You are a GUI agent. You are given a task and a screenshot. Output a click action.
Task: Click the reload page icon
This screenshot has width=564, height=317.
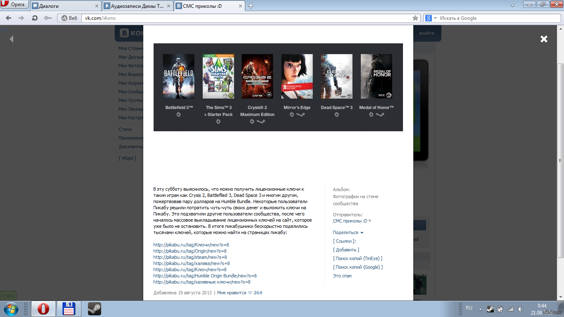pos(35,18)
